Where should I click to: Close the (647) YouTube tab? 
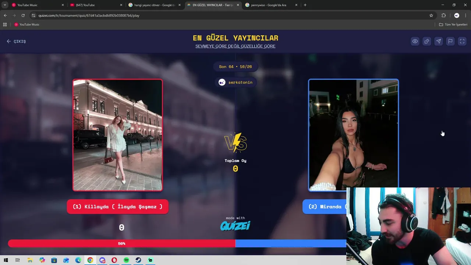[x=121, y=5]
